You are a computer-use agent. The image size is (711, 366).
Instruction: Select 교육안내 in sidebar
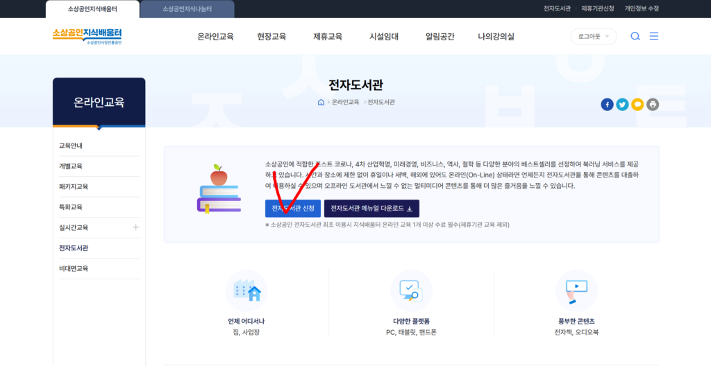click(71, 146)
